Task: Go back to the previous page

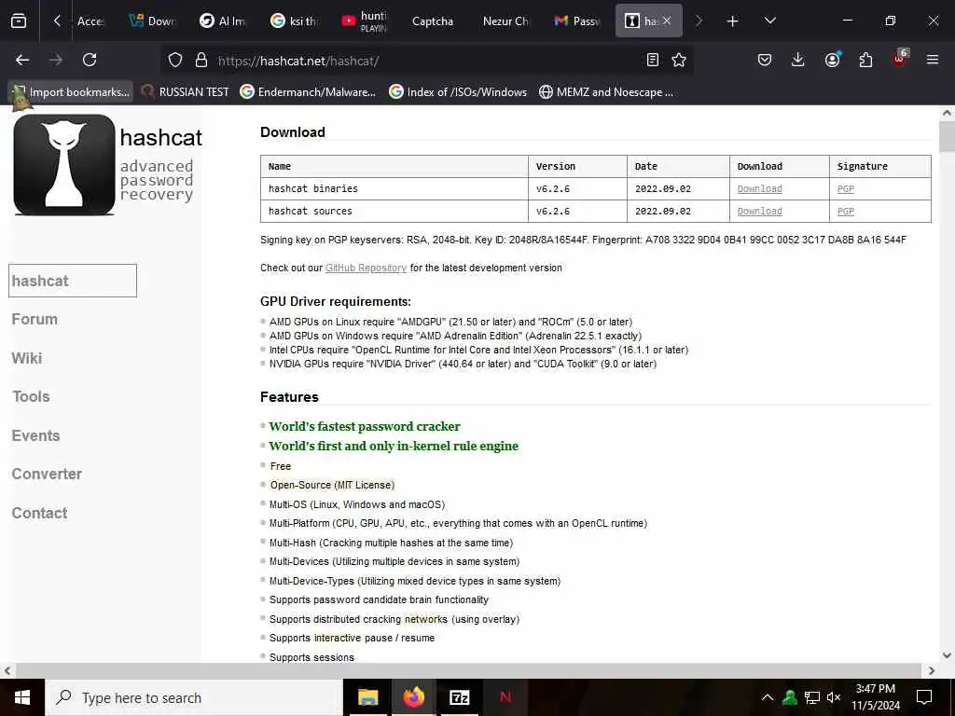Action: tap(22, 60)
